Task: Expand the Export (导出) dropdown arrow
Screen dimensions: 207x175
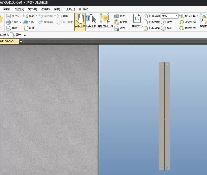Action: (x=19, y=28)
